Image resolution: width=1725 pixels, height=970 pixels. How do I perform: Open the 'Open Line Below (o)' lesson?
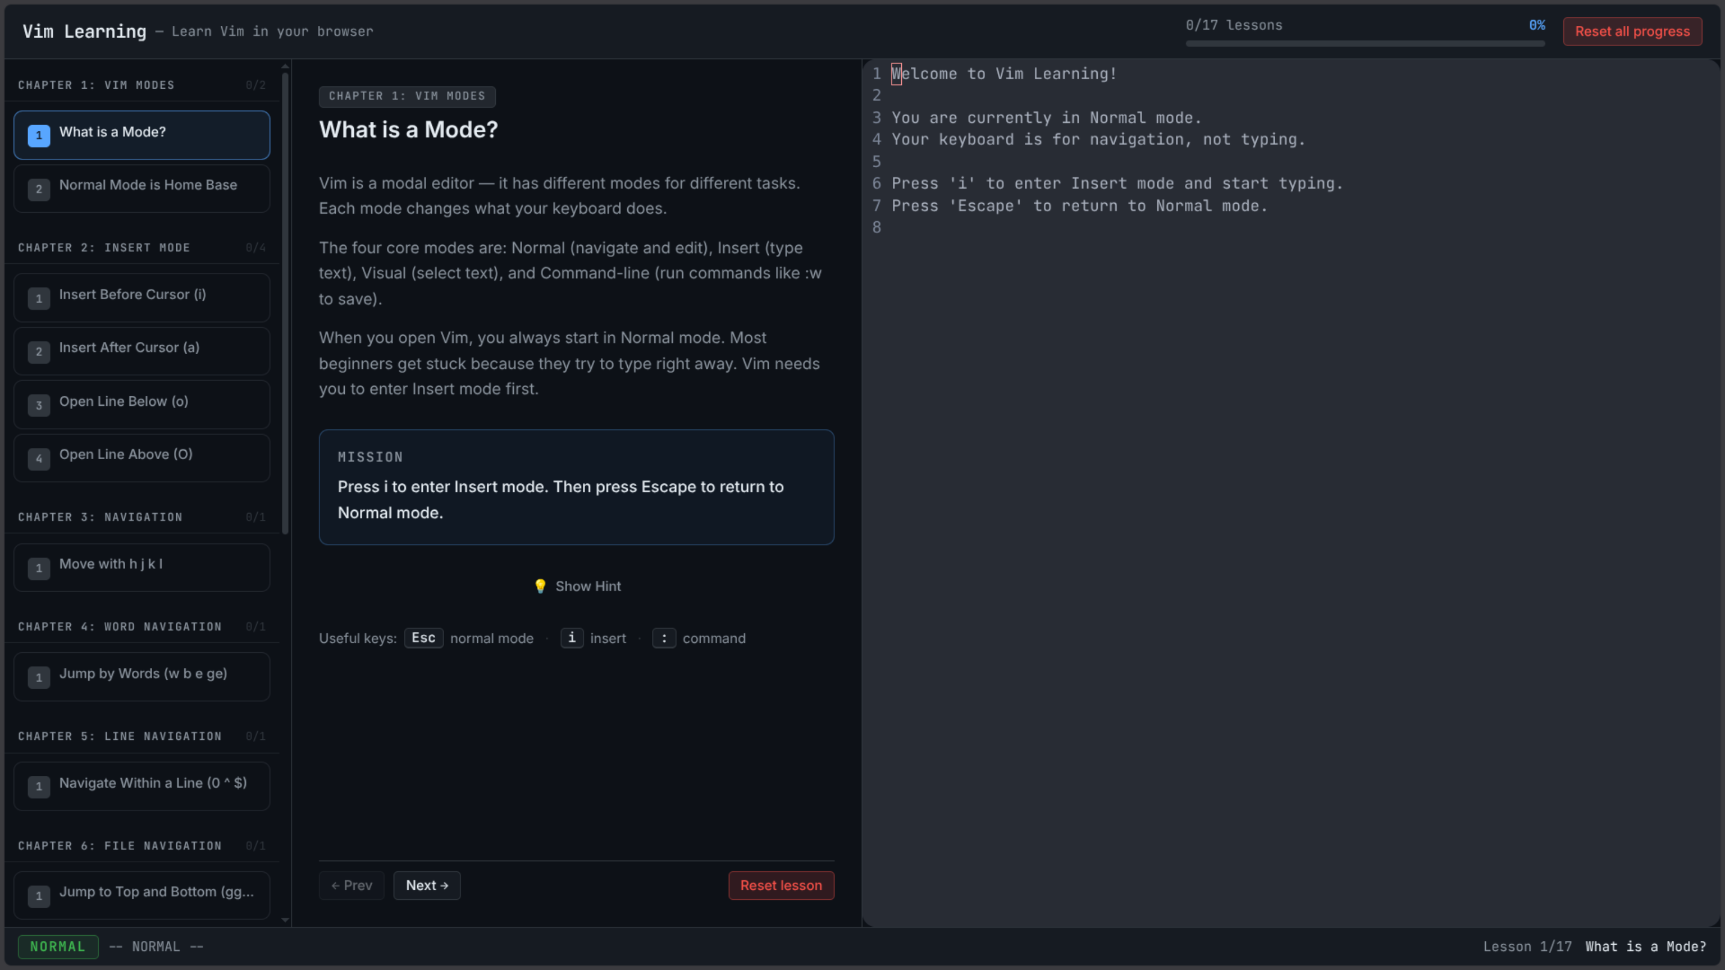coord(142,404)
